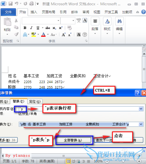This screenshot has height=164, width=146.
Task: Click the Cut scissors icon
Action: 16,20
